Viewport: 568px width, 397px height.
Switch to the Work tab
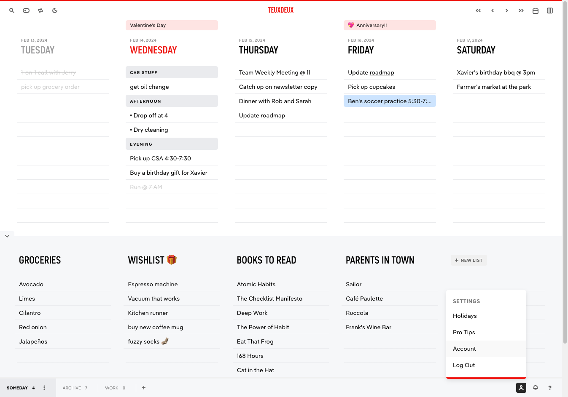115,388
